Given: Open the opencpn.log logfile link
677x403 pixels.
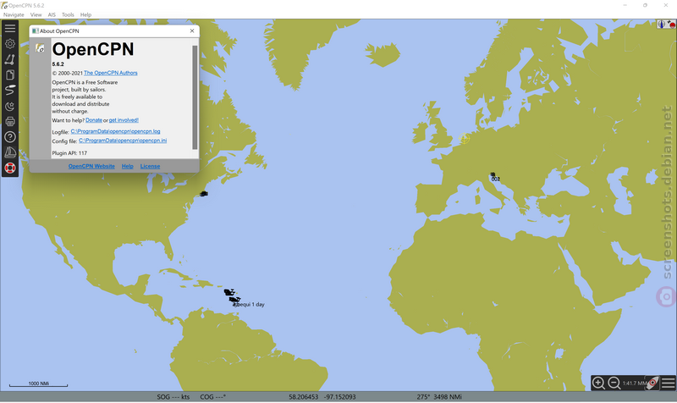Looking at the screenshot, I should pos(115,131).
